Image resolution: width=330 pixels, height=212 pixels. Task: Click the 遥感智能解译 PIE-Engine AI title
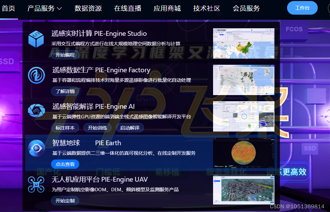click(x=93, y=106)
